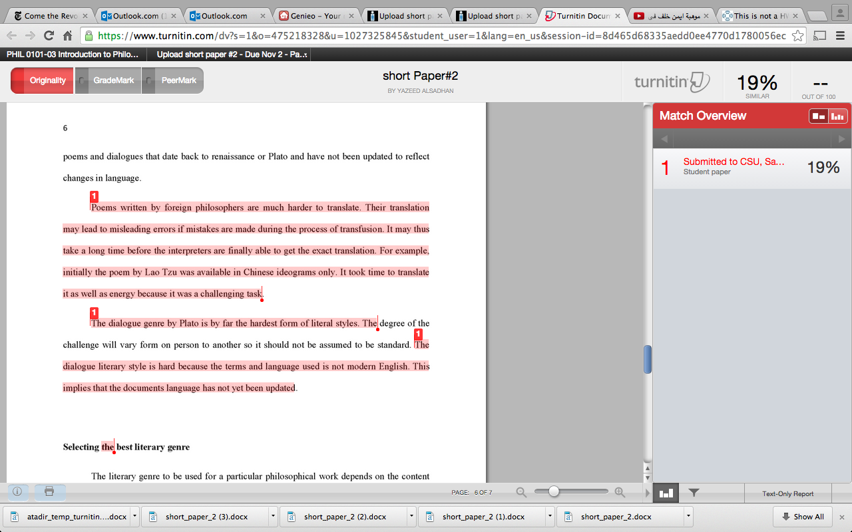Viewport: 852px width, 532px height.
Task: Zoom out with the minus magnifier
Action: 521,492
